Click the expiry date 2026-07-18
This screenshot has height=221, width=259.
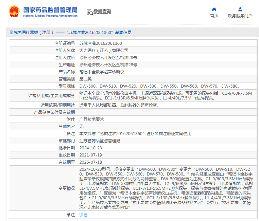(x=90, y=162)
